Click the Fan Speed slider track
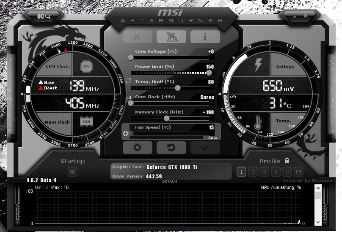Screen dimensions: 342x232 pyautogui.click(x=170, y=133)
